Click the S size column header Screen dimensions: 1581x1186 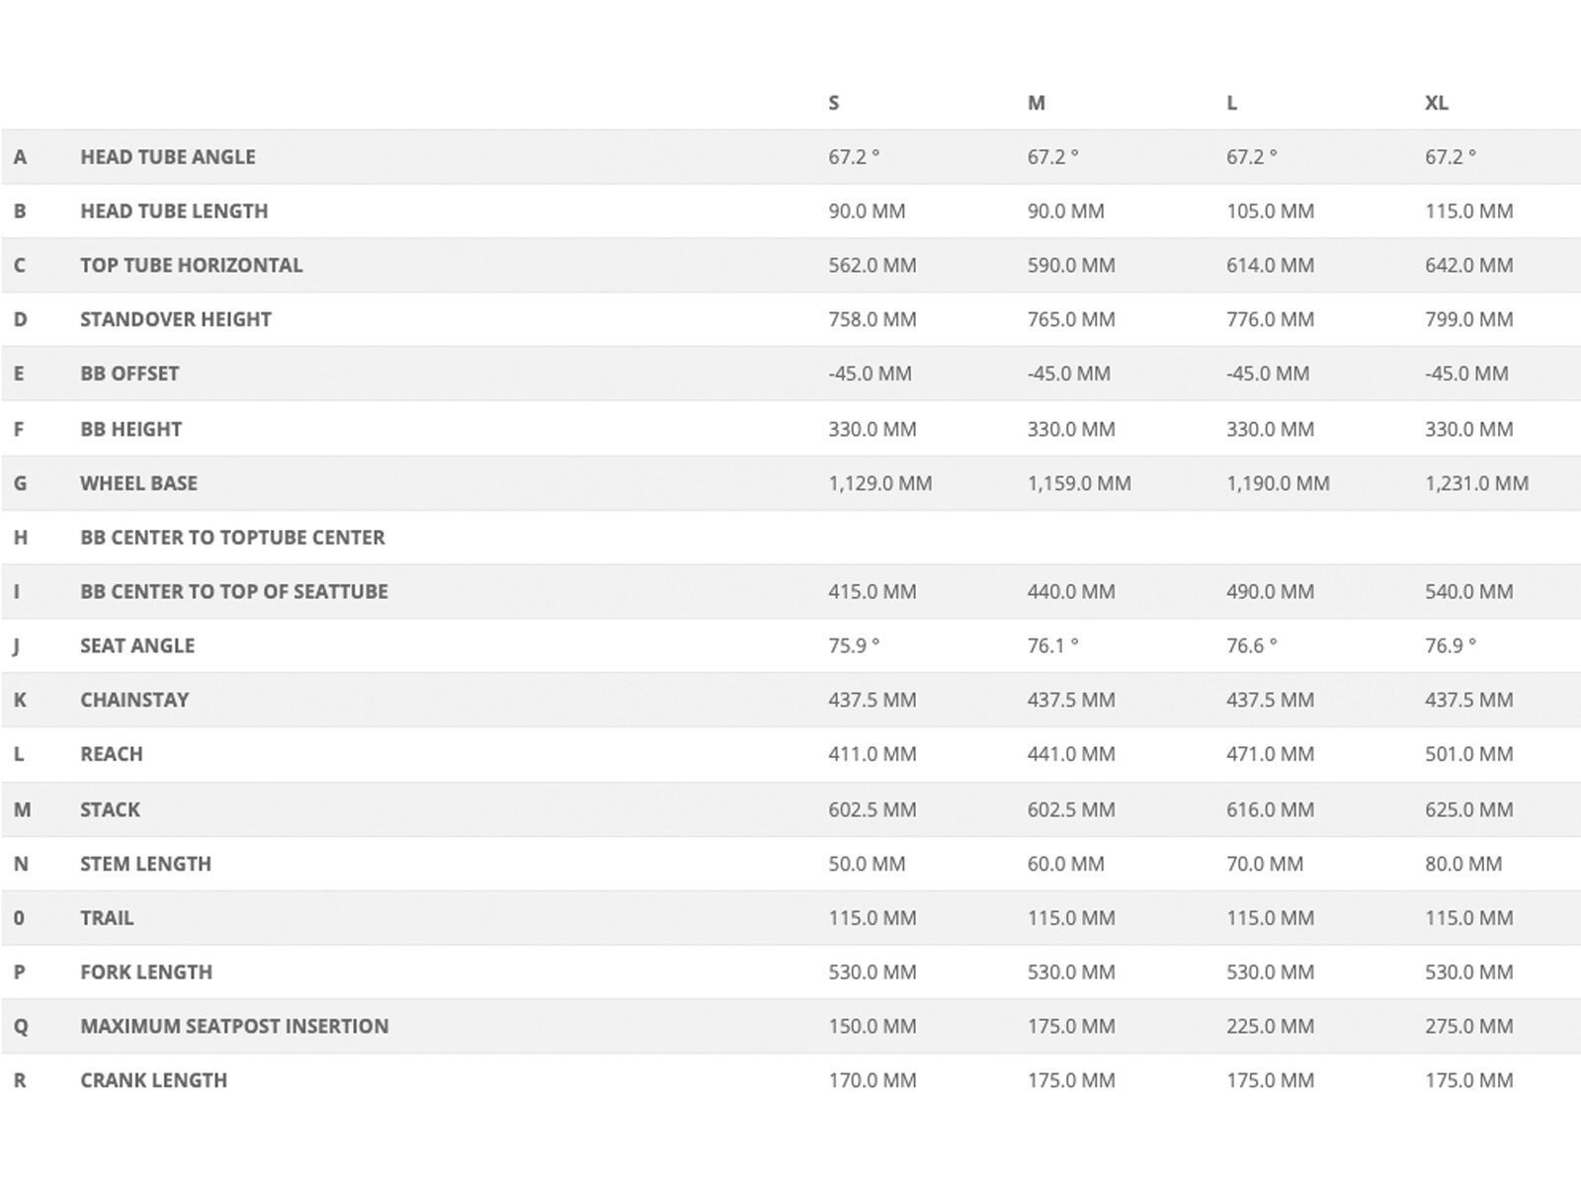pyautogui.click(x=834, y=103)
